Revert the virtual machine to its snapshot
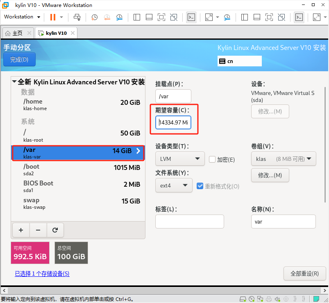The height and width of the screenshot is (303, 329). [107, 17]
